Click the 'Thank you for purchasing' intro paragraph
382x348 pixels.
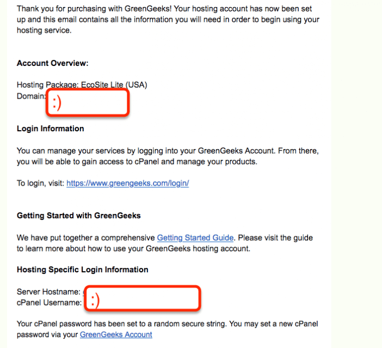168,20
